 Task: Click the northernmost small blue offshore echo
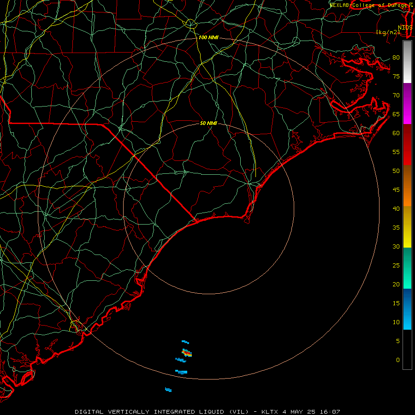pos(185,342)
